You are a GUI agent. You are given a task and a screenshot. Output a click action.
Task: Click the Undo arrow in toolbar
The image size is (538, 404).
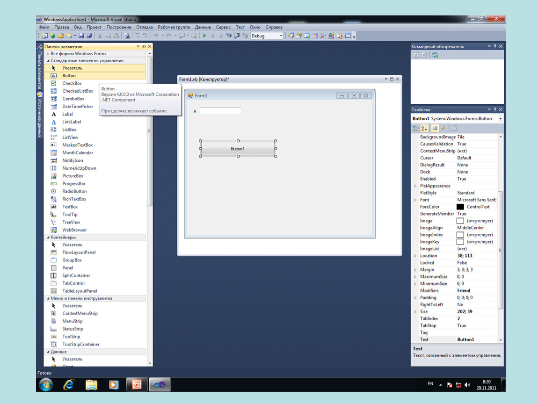(x=156, y=36)
